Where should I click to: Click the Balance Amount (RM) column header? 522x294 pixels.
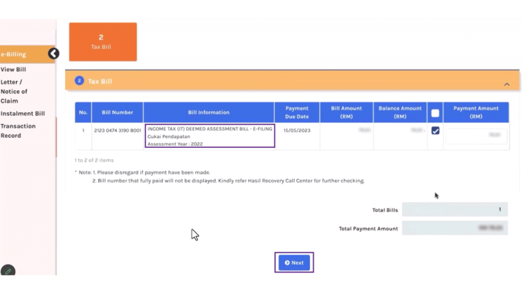(400, 113)
